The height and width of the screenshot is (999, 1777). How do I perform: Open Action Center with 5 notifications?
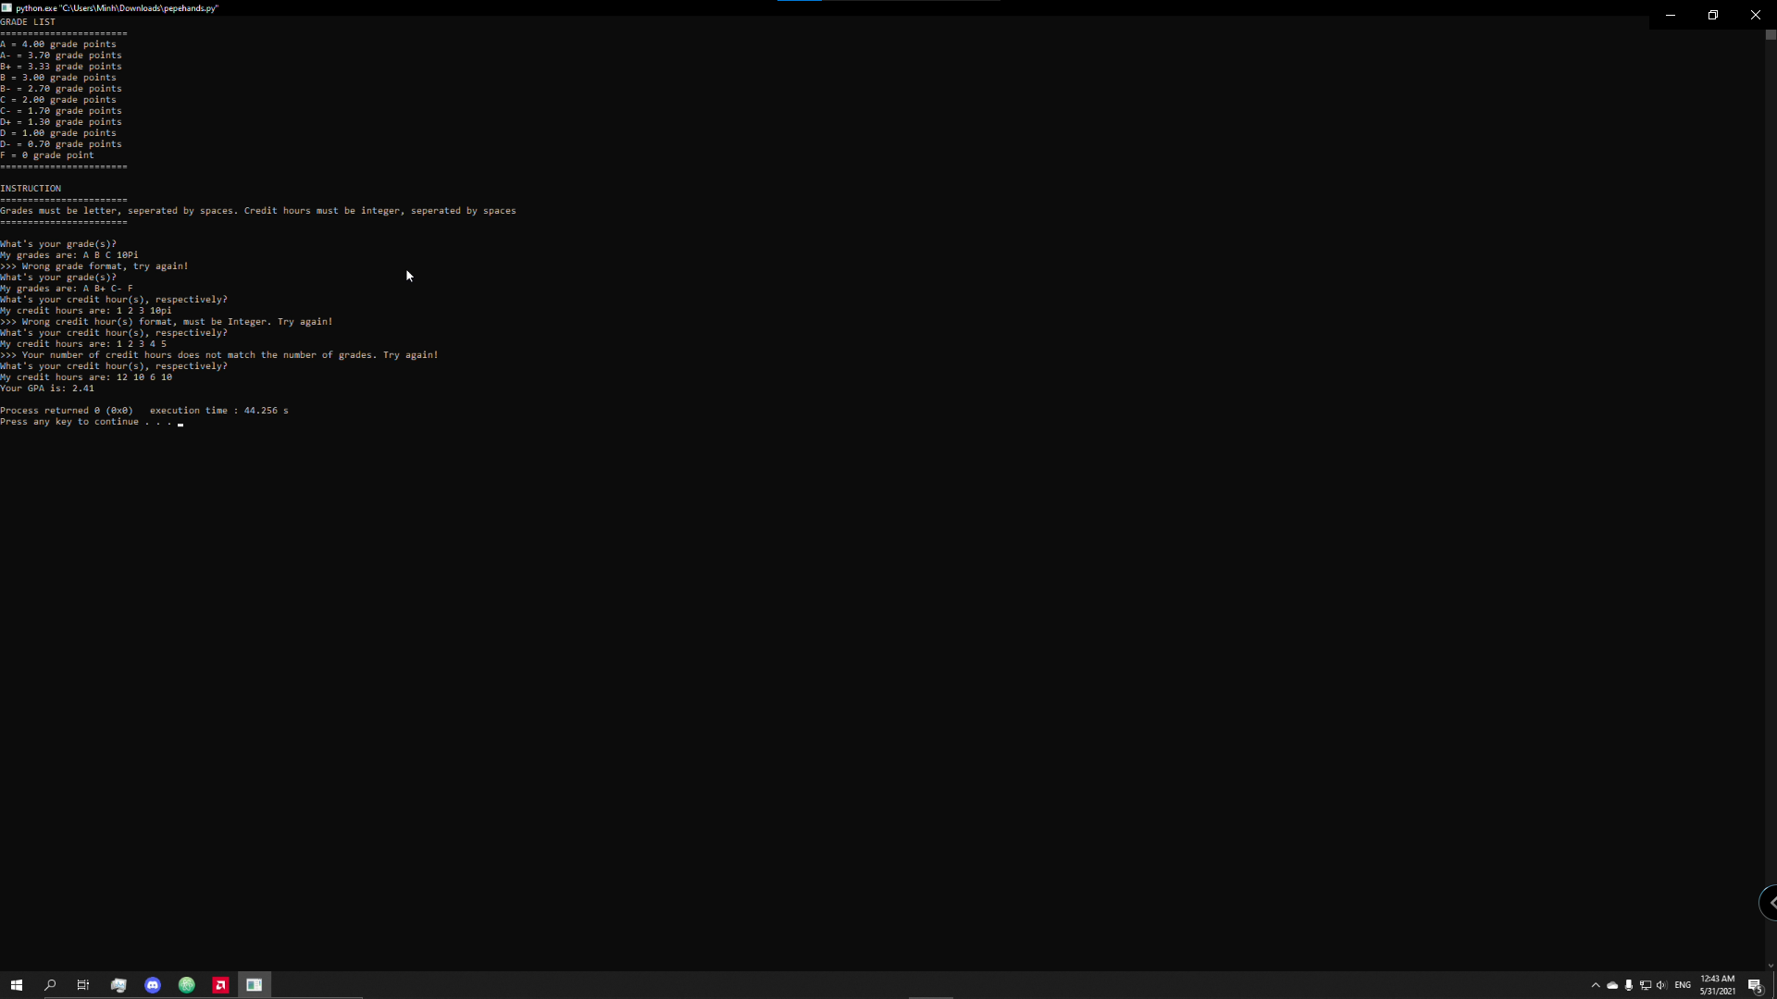point(1755,985)
